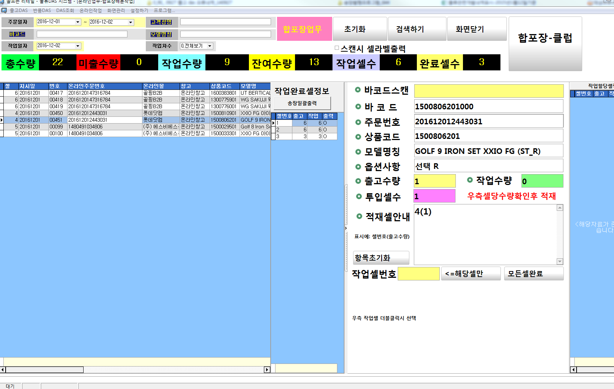Open the 작업일자 date dropdown
This screenshot has width=614, height=389.
78,46
